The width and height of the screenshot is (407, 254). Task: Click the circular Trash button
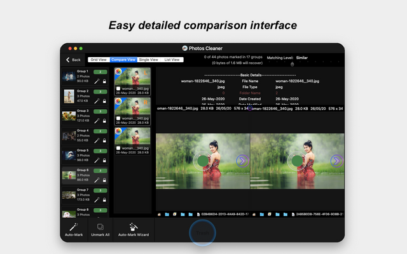pyautogui.click(x=202, y=233)
